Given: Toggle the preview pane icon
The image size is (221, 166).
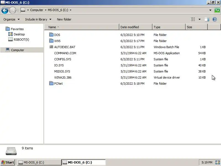Looking at the screenshot, I should coord(207,19).
